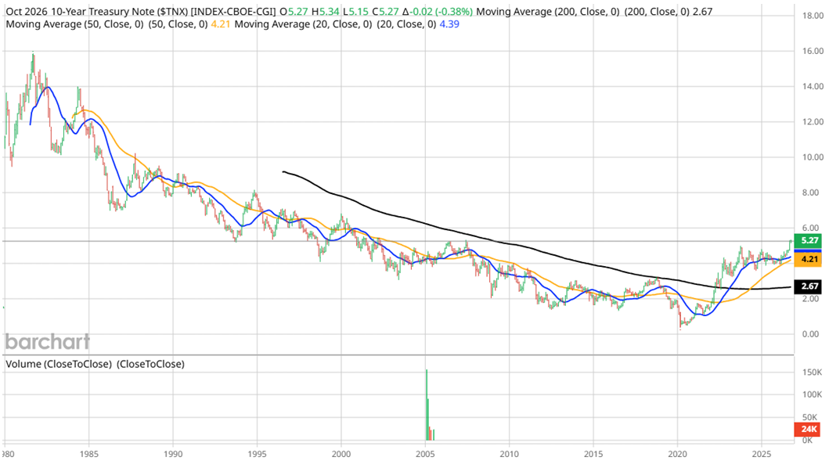The width and height of the screenshot is (829, 468).
Task: Click the 'Moving Average (200, Close, 0)' legend
Action: point(548,11)
